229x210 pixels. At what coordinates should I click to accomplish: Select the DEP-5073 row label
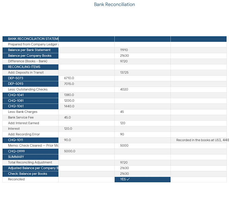click(x=30, y=78)
